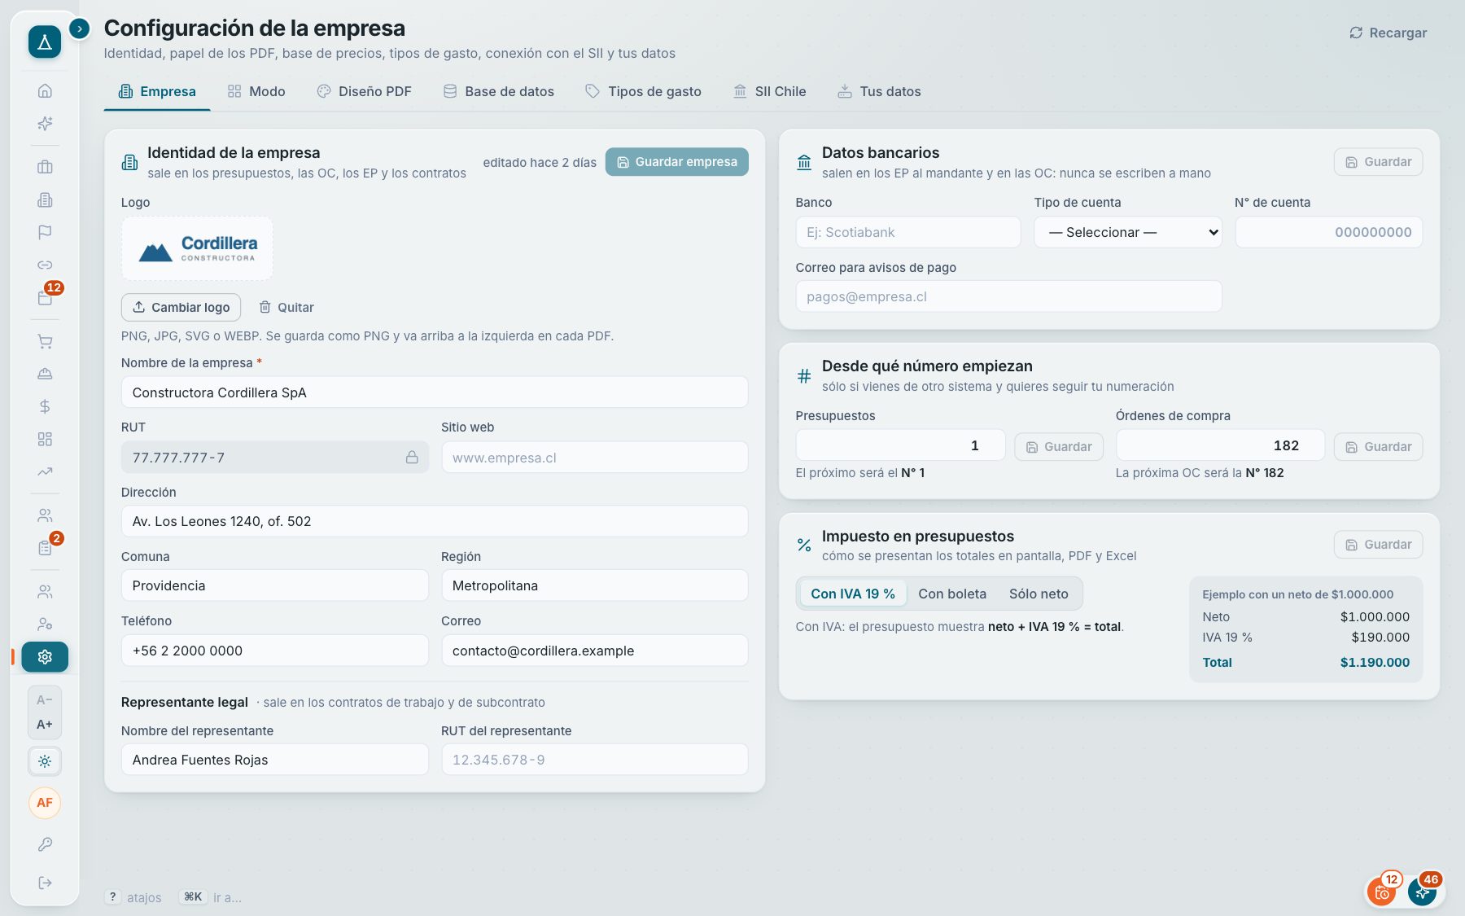Open the floating assistant button with badge 46
Image resolution: width=1465 pixels, height=916 pixels.
point(1423,892)
